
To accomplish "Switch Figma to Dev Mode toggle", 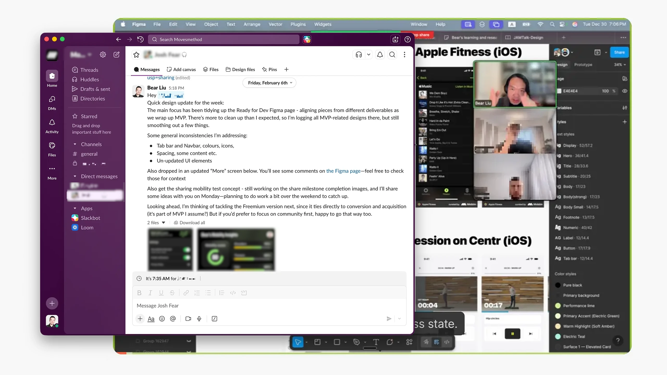I will click(x=447, y=342).
